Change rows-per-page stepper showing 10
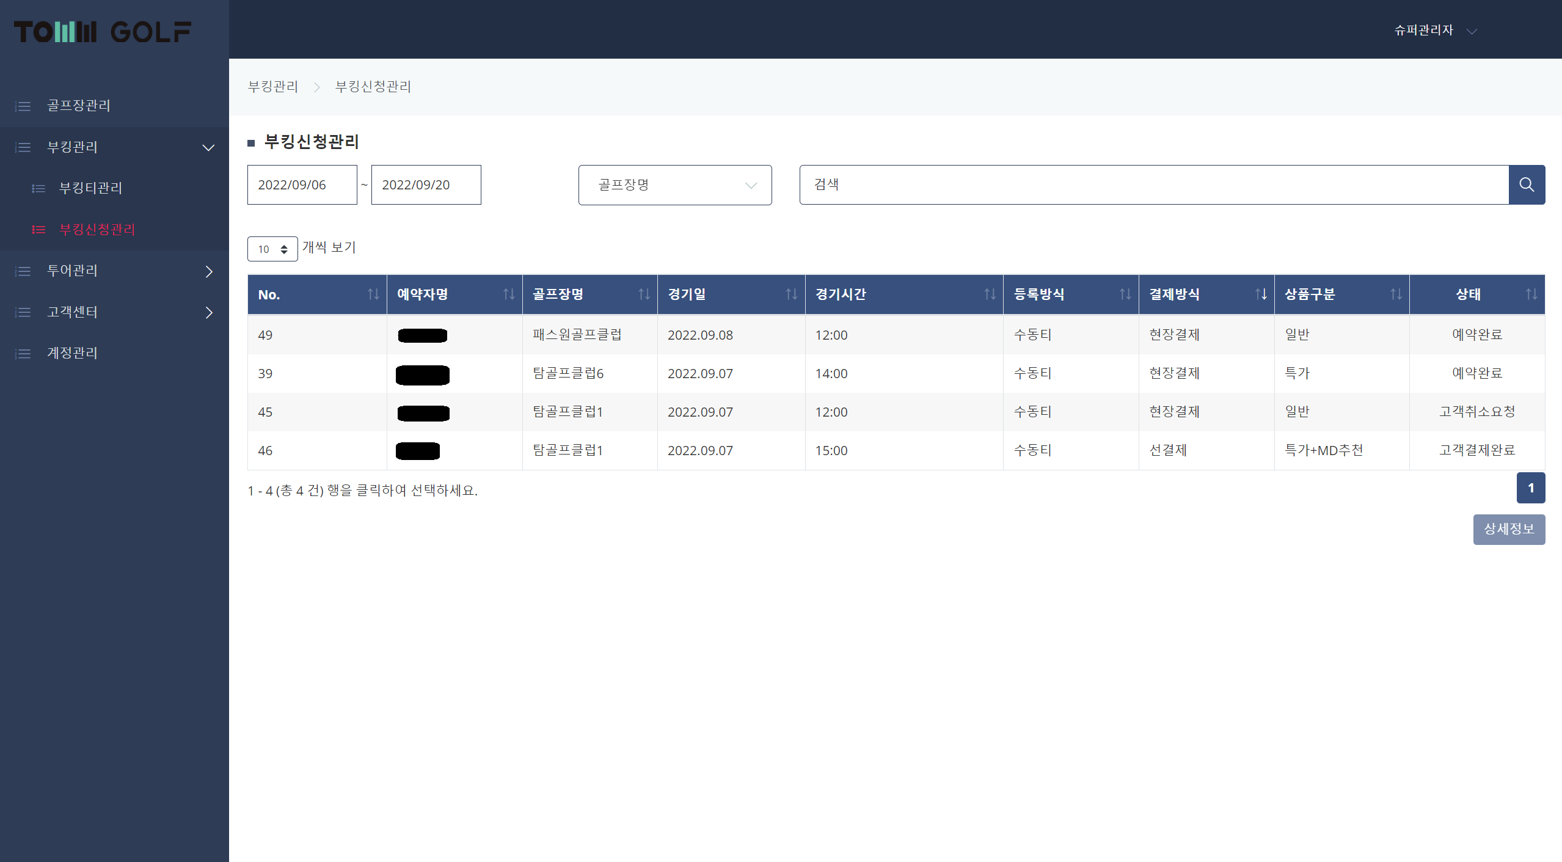Image resolution: width=1562 pixels, height=862 pixels. pos(272,249)
